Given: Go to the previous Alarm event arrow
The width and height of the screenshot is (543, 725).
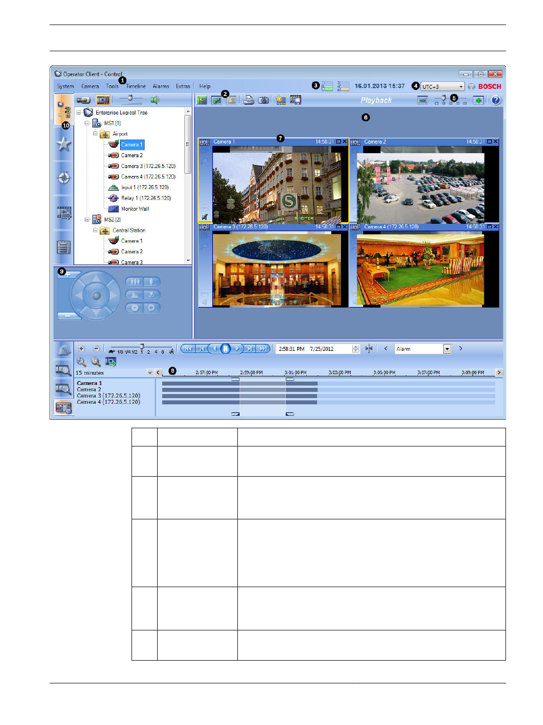Looking at the screenshot, I should (386, 349).
